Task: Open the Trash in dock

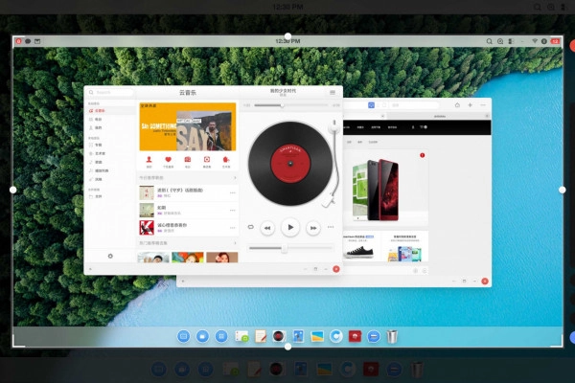Action: 392,336
